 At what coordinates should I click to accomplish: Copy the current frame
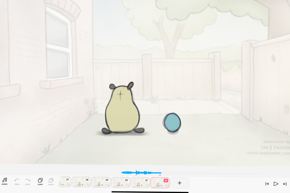[x=40, y=181]
